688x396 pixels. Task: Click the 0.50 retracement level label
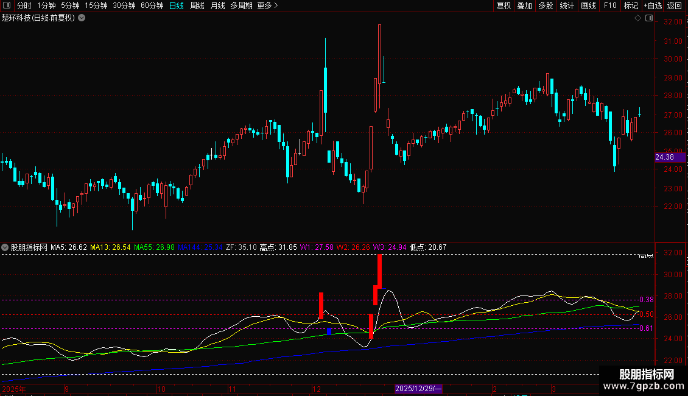(x=647, y=315)
